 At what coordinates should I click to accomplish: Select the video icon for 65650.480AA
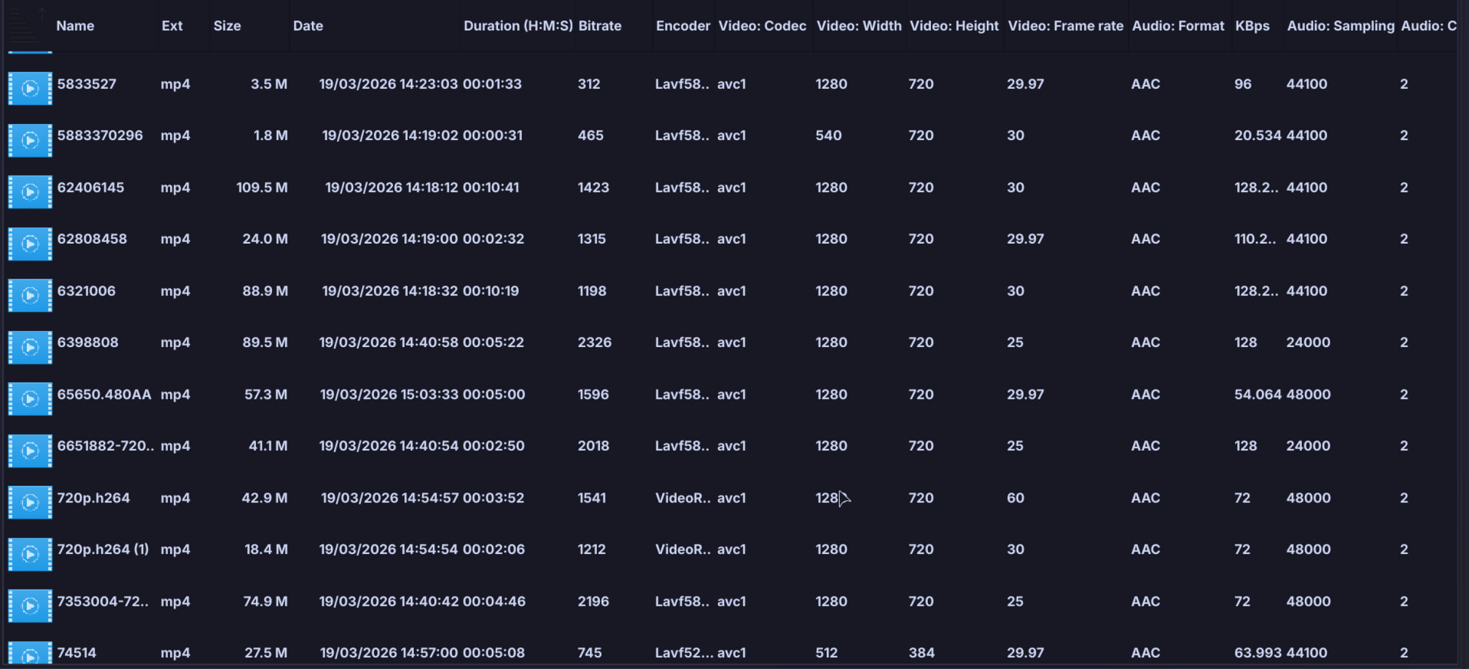tap(30, 398)
